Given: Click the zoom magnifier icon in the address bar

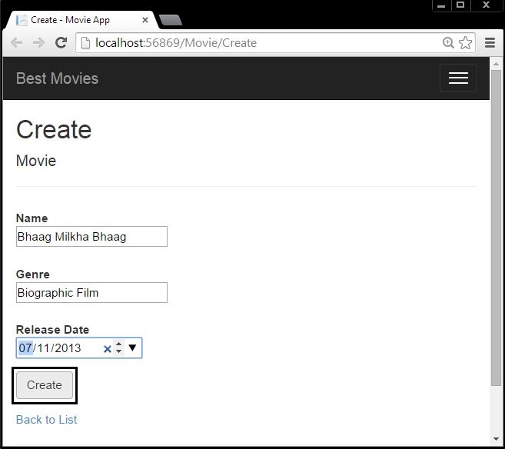Looking at the screenshot, I should [448, 42].
